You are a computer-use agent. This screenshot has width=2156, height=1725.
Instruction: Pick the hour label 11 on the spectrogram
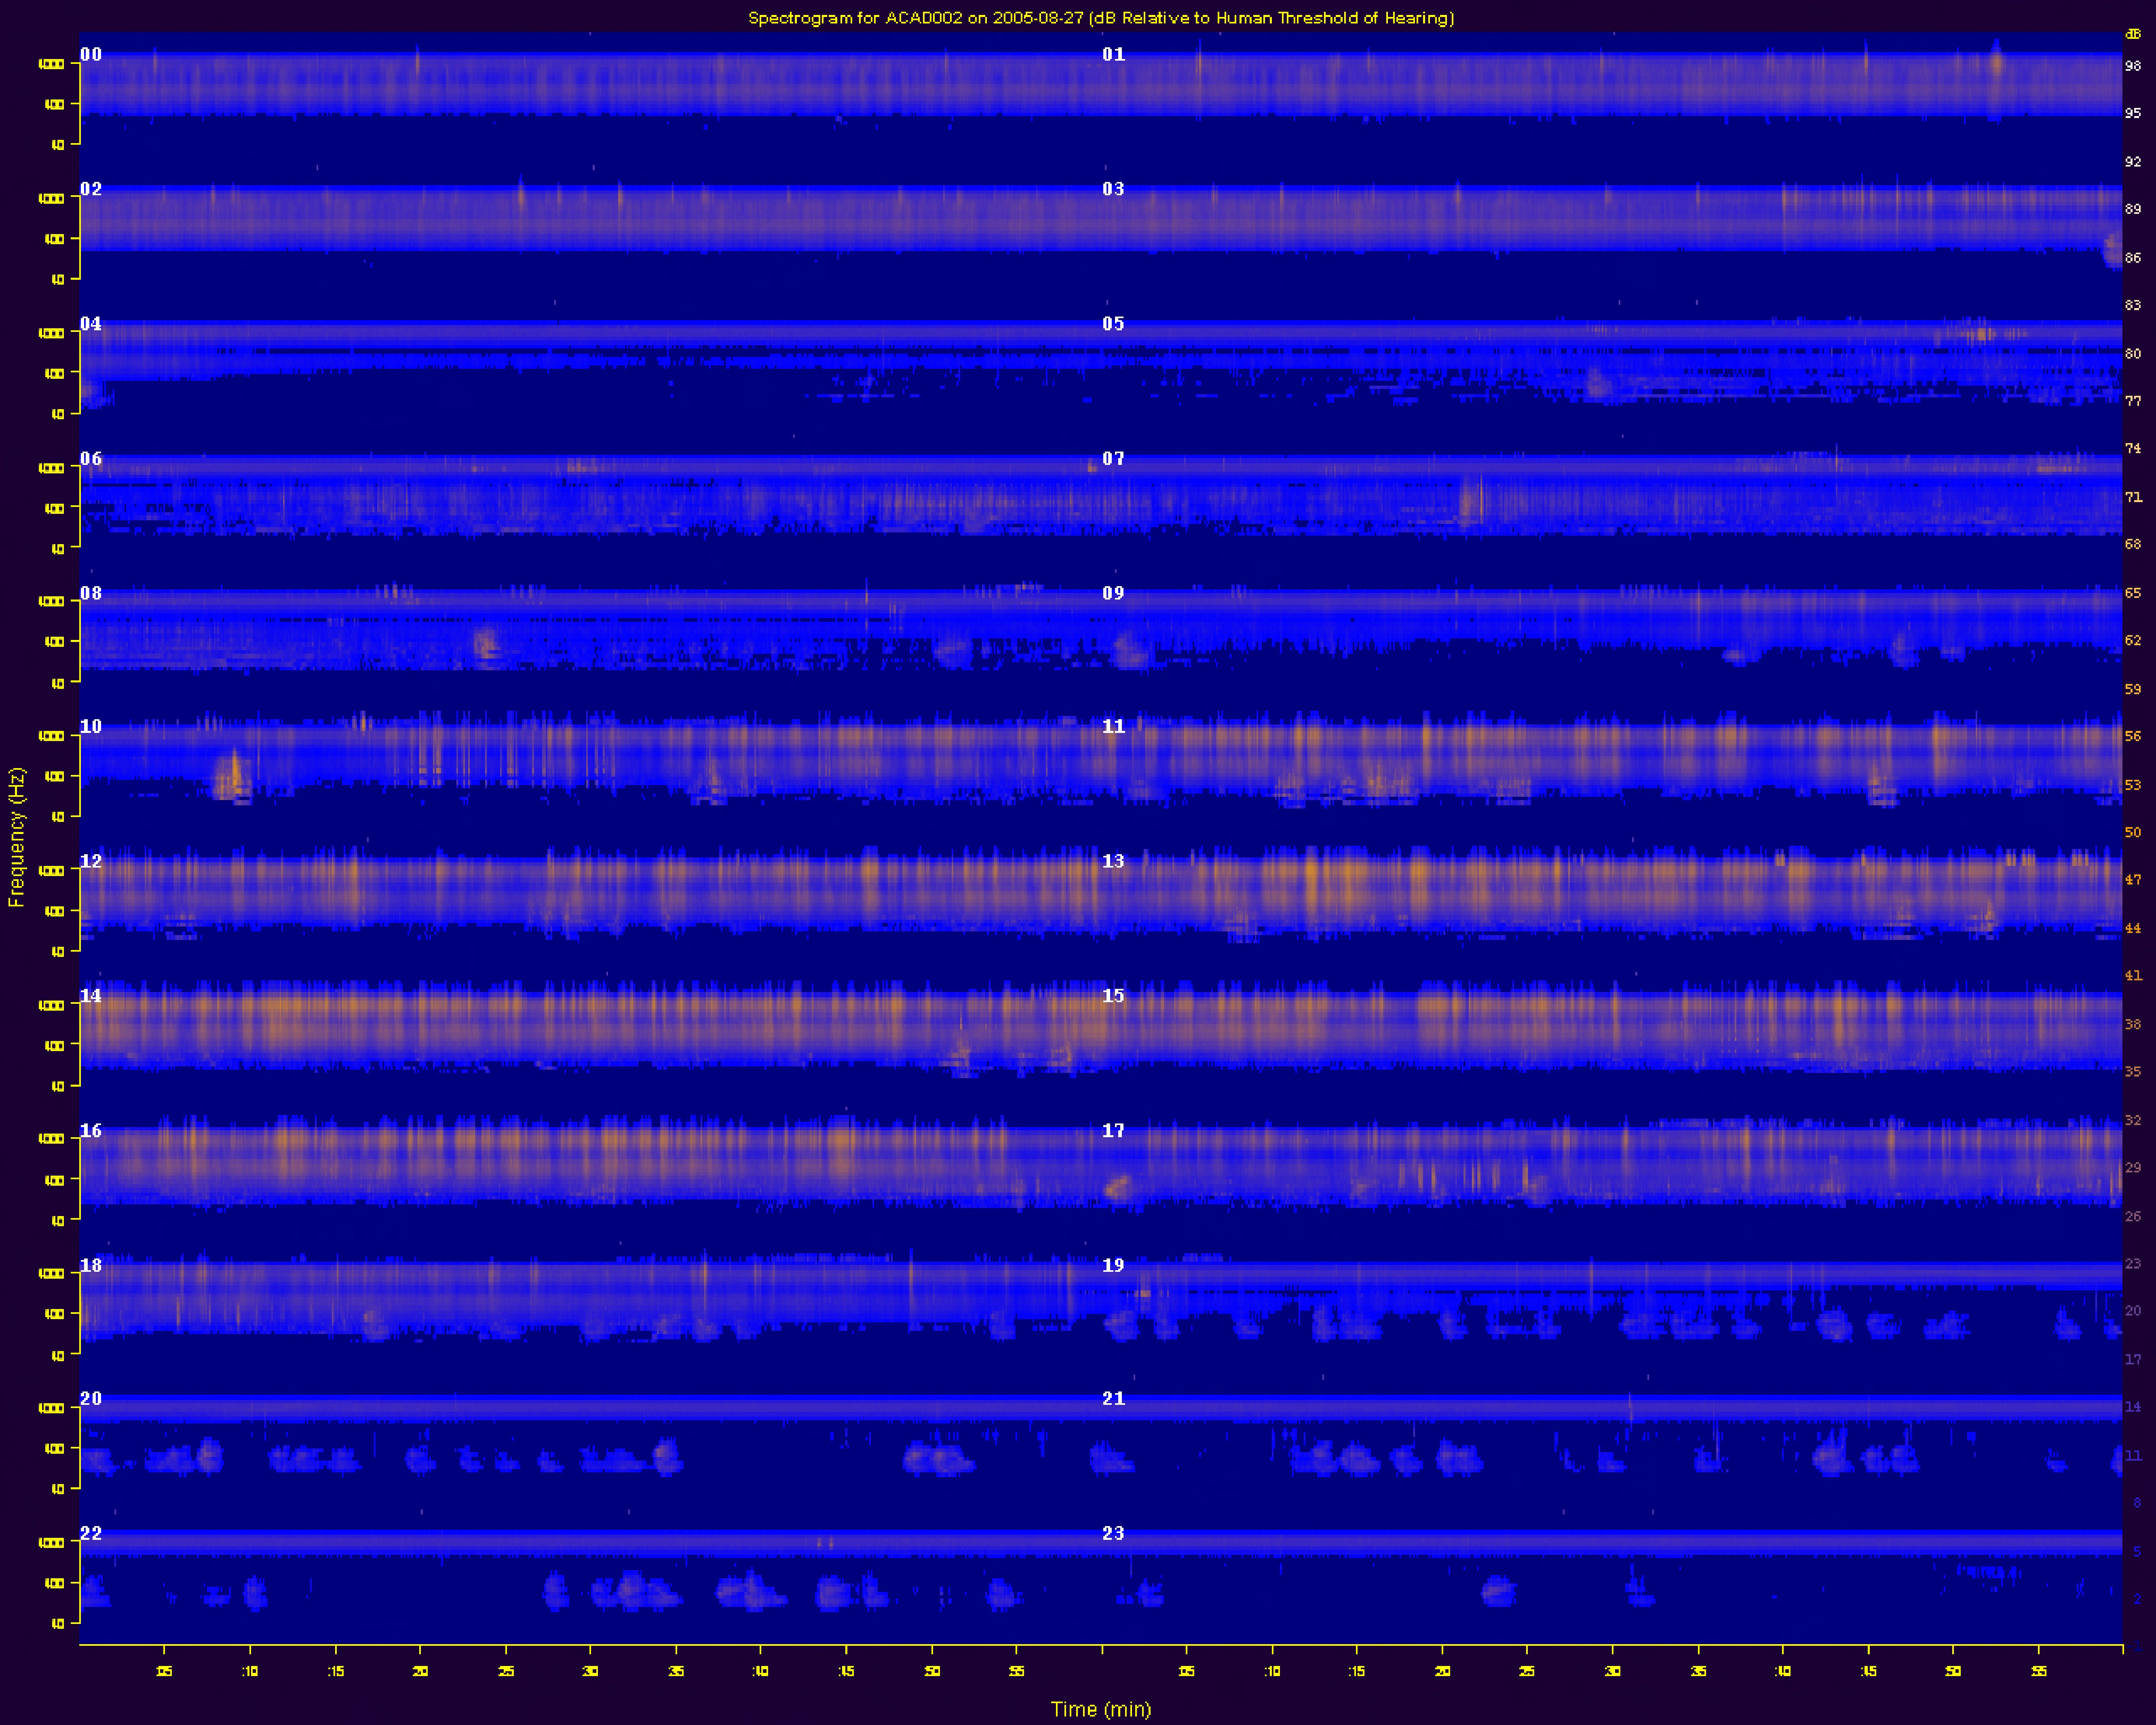pos(1113,726)
